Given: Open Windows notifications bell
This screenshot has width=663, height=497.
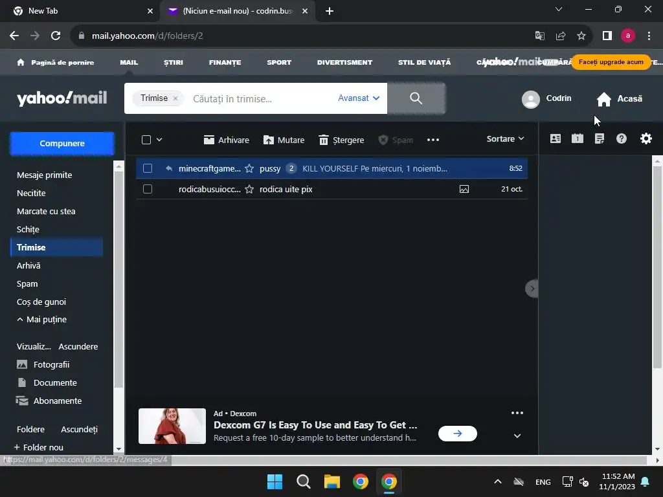Looking at the screenshot, I should click(x=646, y=481).
